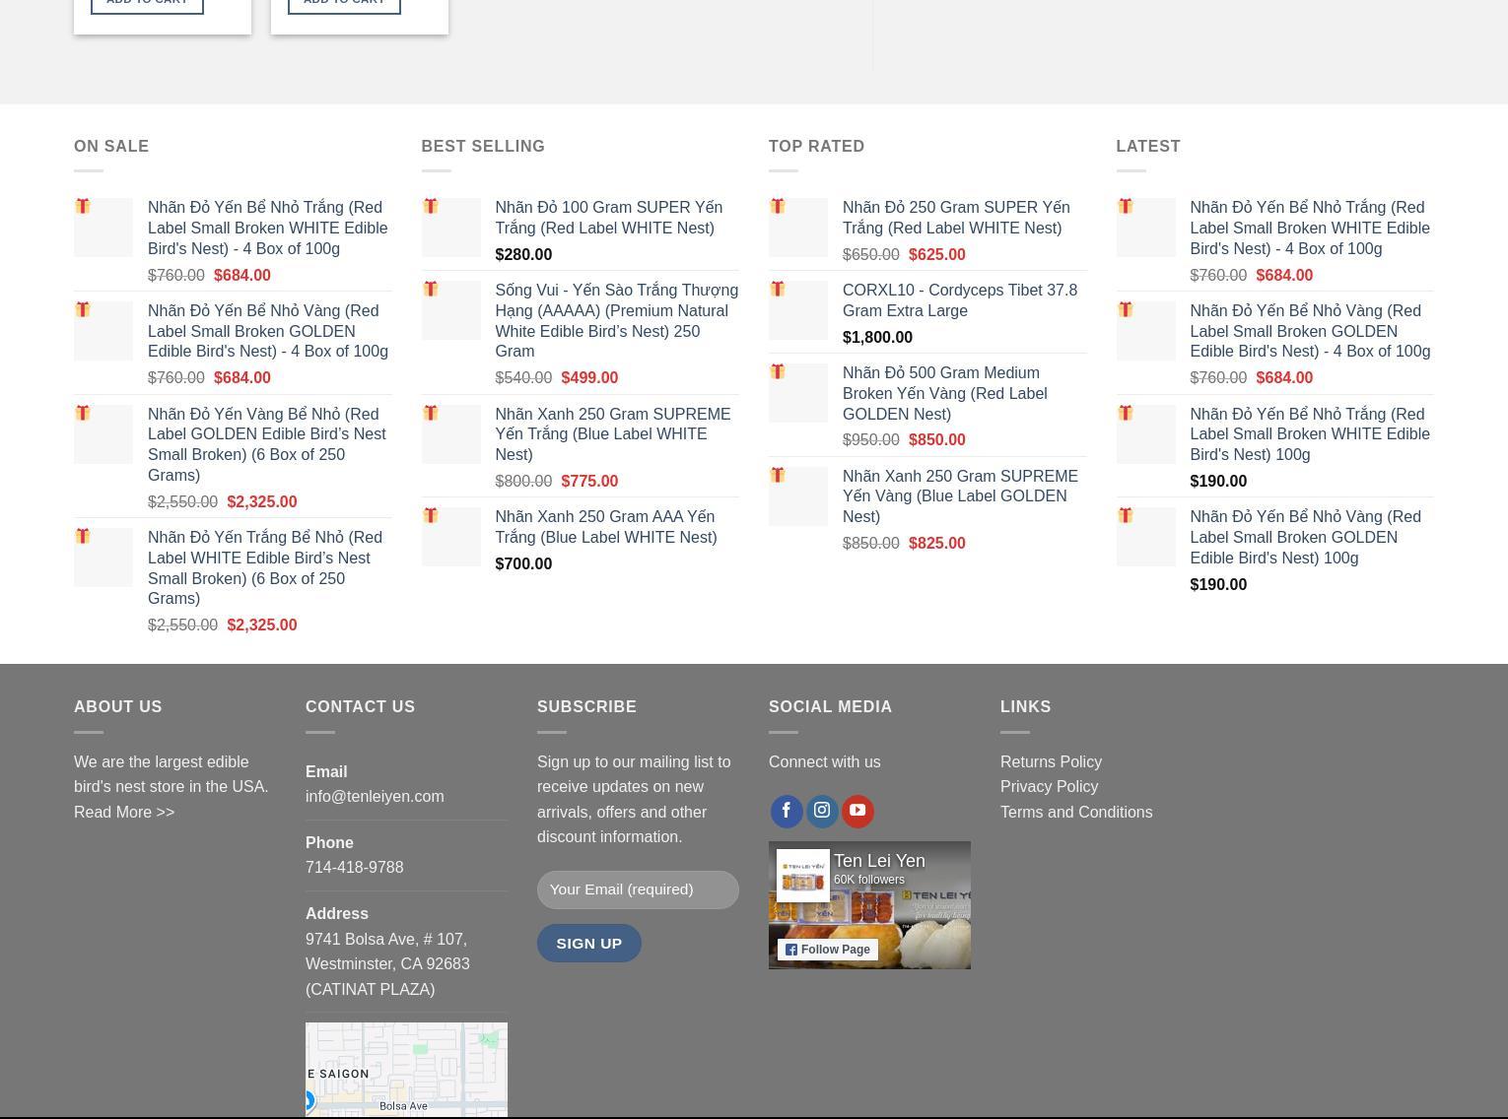Click the Follow Page button

click(826, 950)
